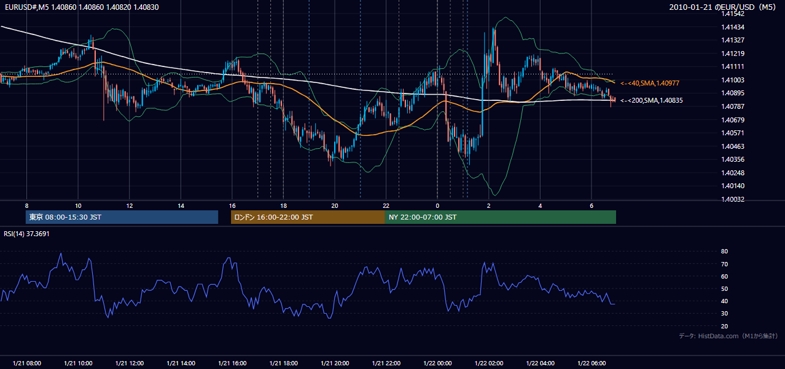Click hour tick 16 under the price chart
785x369 pixels.
[x=232, y=205]
